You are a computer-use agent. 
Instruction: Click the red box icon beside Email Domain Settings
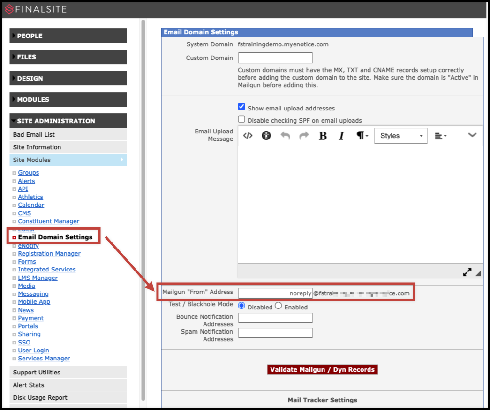tap(14, 237)
